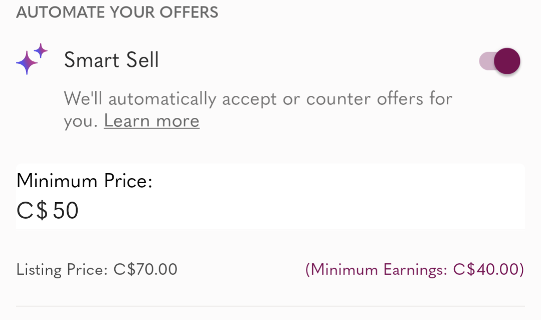
Task: Click the Minimum Earnings purple text
Action: tap(415, 270)
